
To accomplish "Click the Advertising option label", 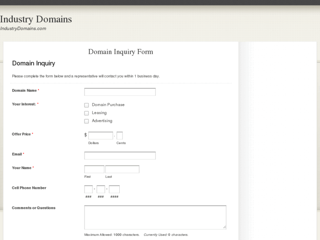I will (x=102, y=121).
